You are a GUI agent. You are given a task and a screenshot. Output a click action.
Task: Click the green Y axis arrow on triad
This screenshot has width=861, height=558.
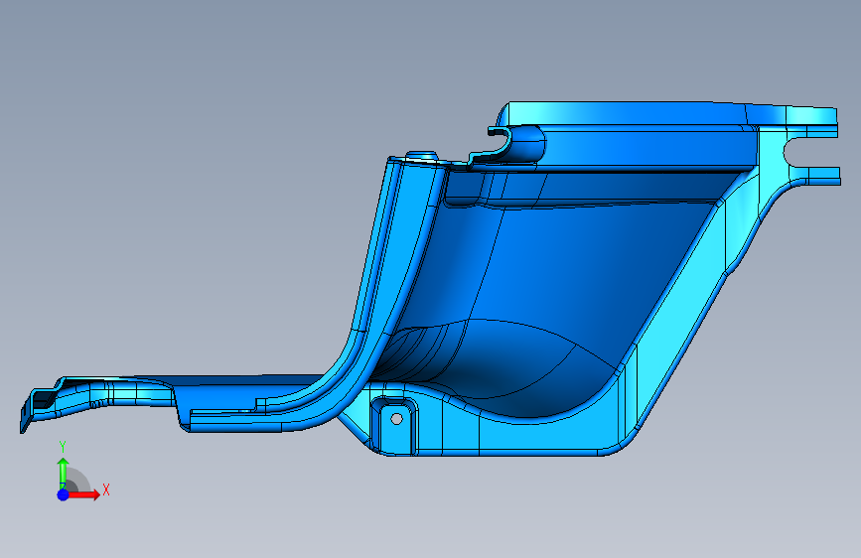click(x=63, y=473)
